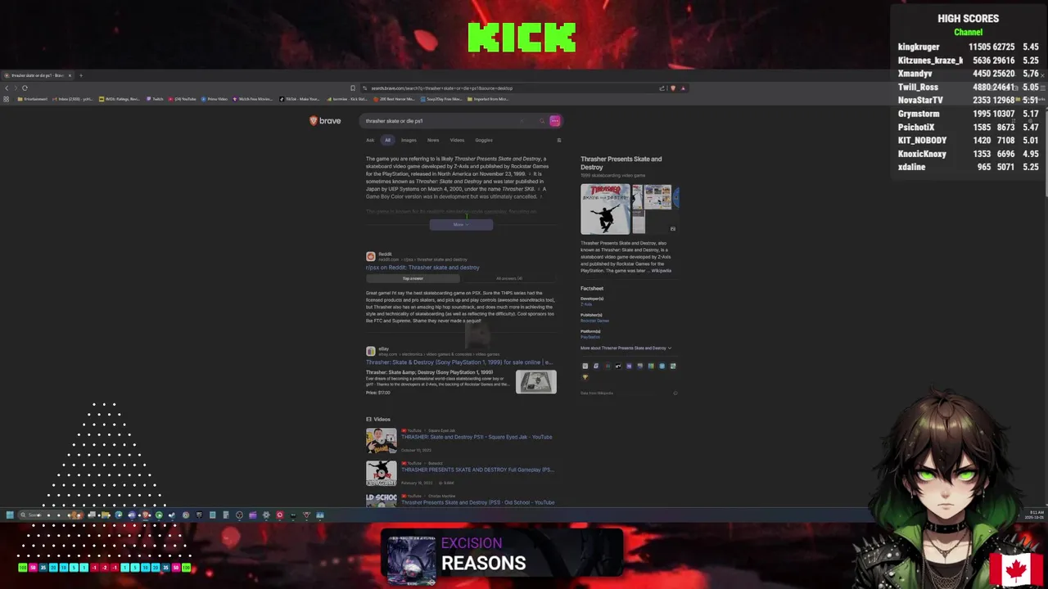Open File Explorer from taskbar
This screenshot has width=1048, height=589.
(106, 515)
